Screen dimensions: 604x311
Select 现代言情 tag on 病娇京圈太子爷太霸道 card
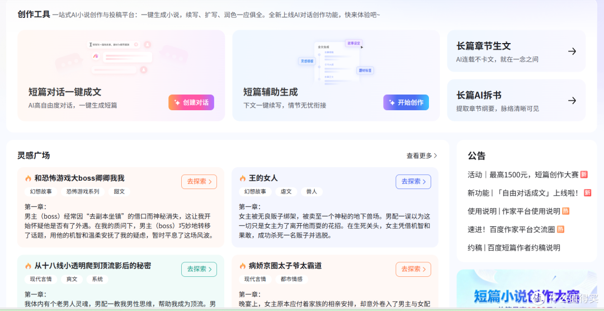pyautogui.click(x=256, y=279)
